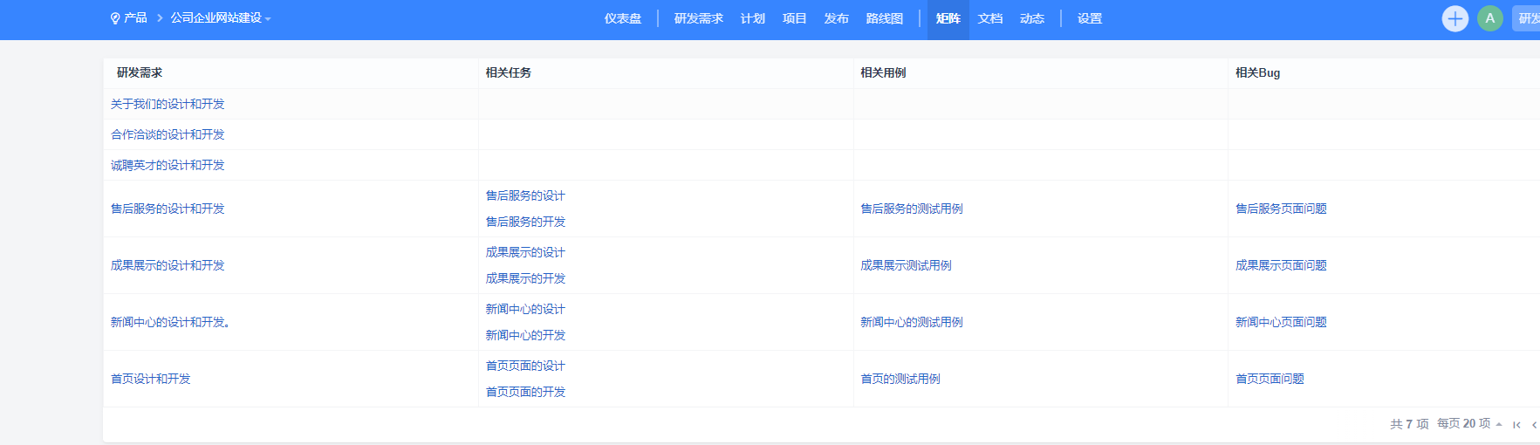1540x445 pixels.
Task: Click the 售后服务的设计 task link
Action: tap(525, 195)
